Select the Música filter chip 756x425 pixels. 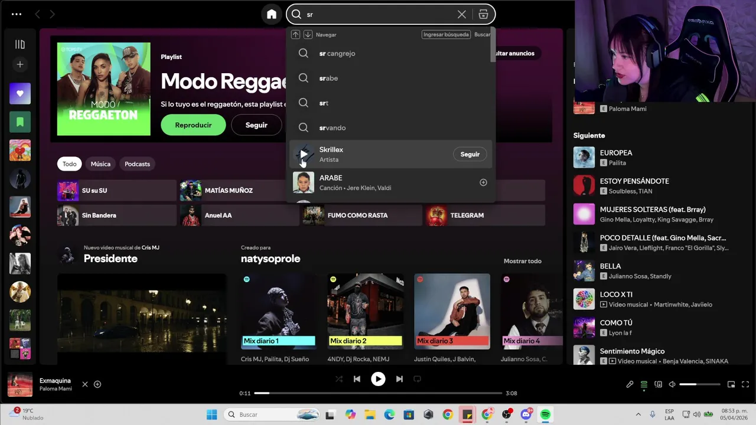point(100,164)
